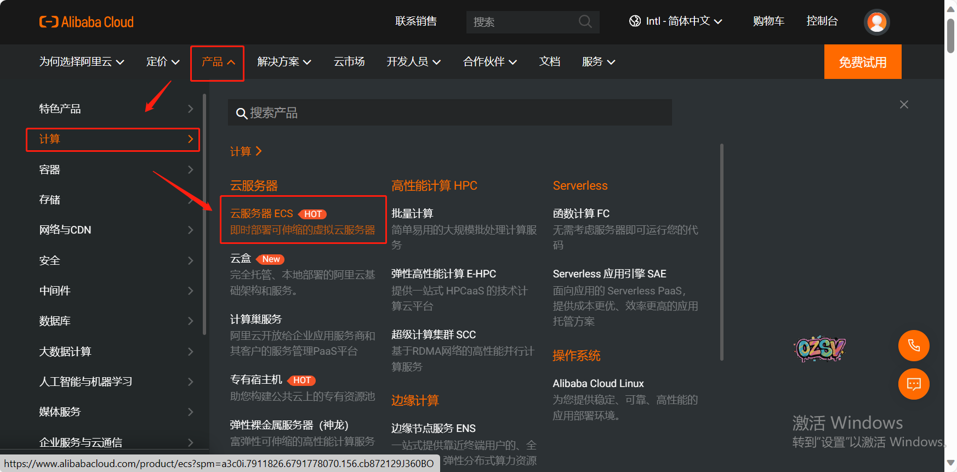Screen dimensions: 957x472
Task: Click the magnifier icon in top search box
Action: [x=585, y=22]
